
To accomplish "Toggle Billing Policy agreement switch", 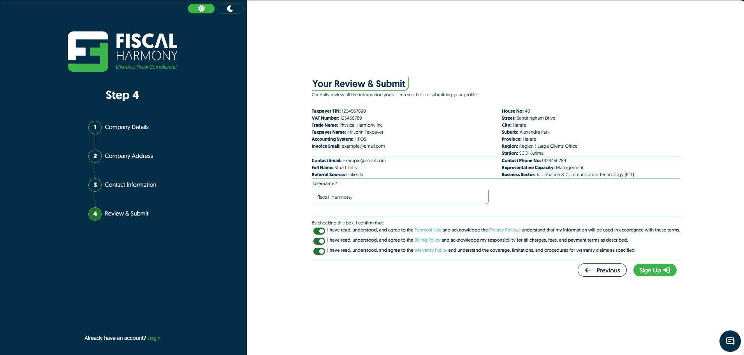I will click(319, 241).
